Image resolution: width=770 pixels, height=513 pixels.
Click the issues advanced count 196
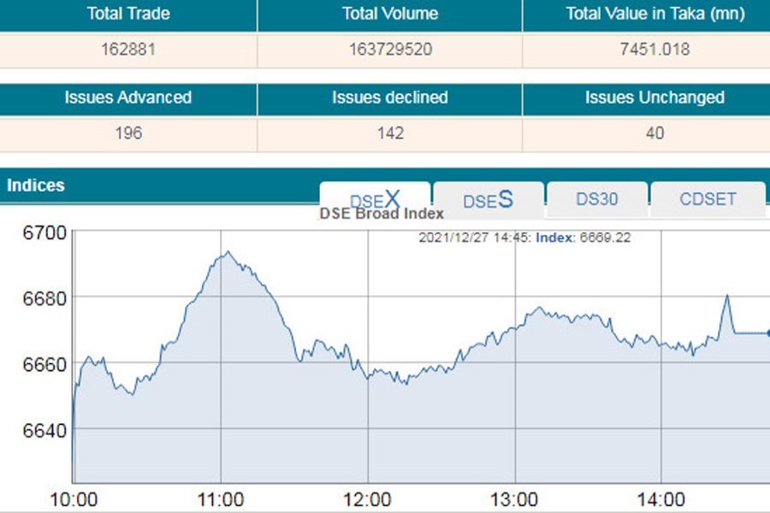point(128,133)
